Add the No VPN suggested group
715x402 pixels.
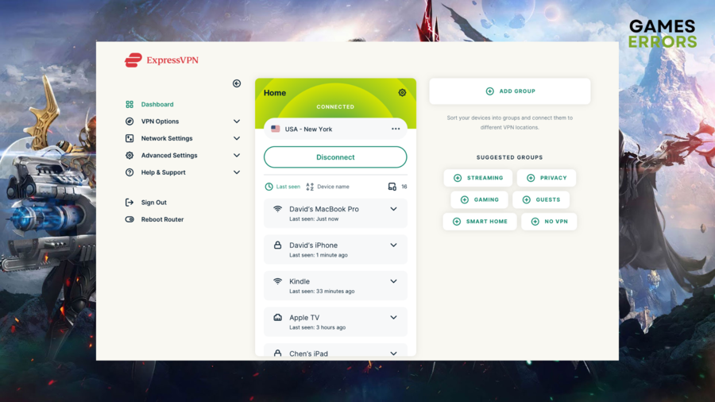[549, 222]
